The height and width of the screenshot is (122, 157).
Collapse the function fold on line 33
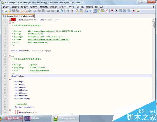(10, 110)
